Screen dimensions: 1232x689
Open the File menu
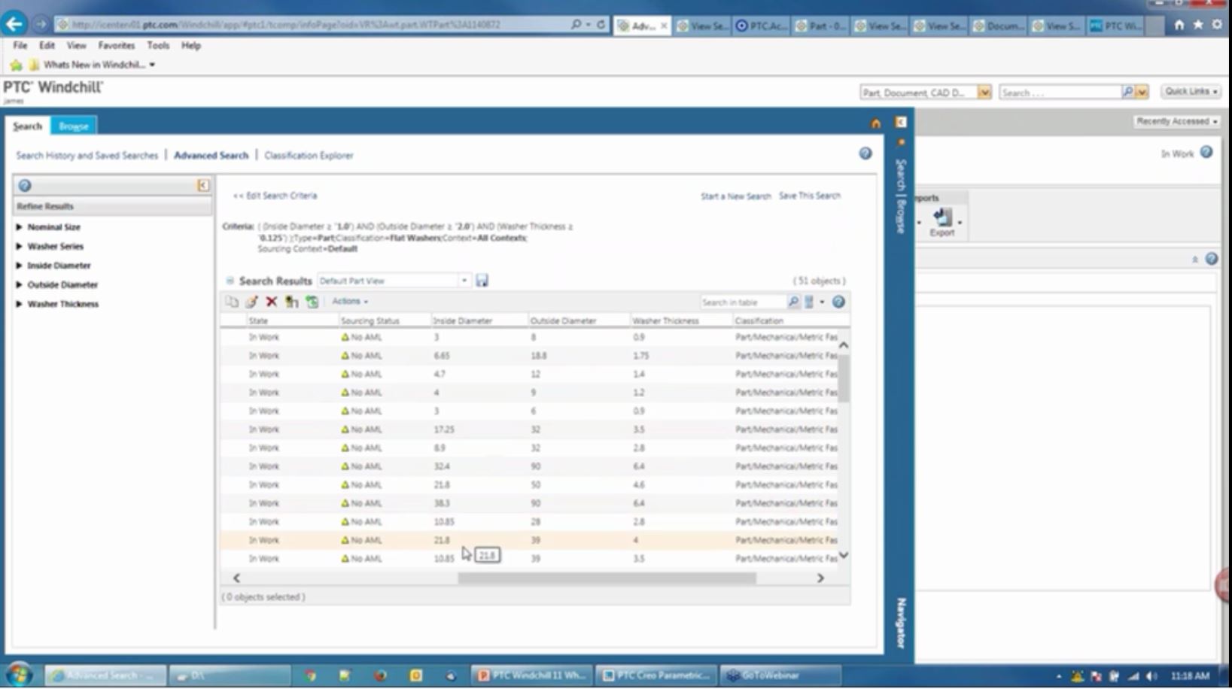point(20,46)
